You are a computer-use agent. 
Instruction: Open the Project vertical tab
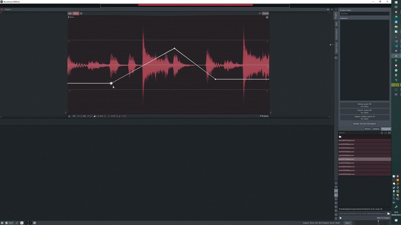(x=336, y=15)
